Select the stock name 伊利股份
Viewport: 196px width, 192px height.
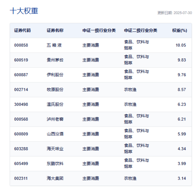point(55,75)
